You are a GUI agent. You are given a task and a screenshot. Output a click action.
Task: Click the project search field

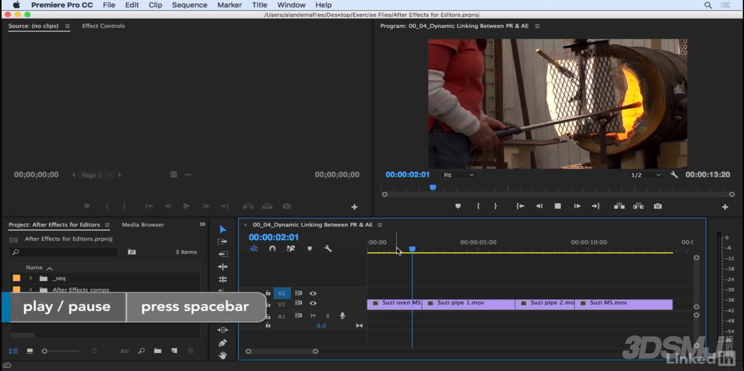click(x=64, y=252)
